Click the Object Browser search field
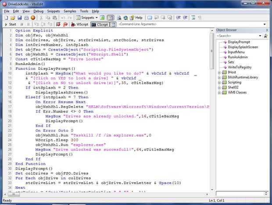The image size is (272, 205). coord(237,36)
